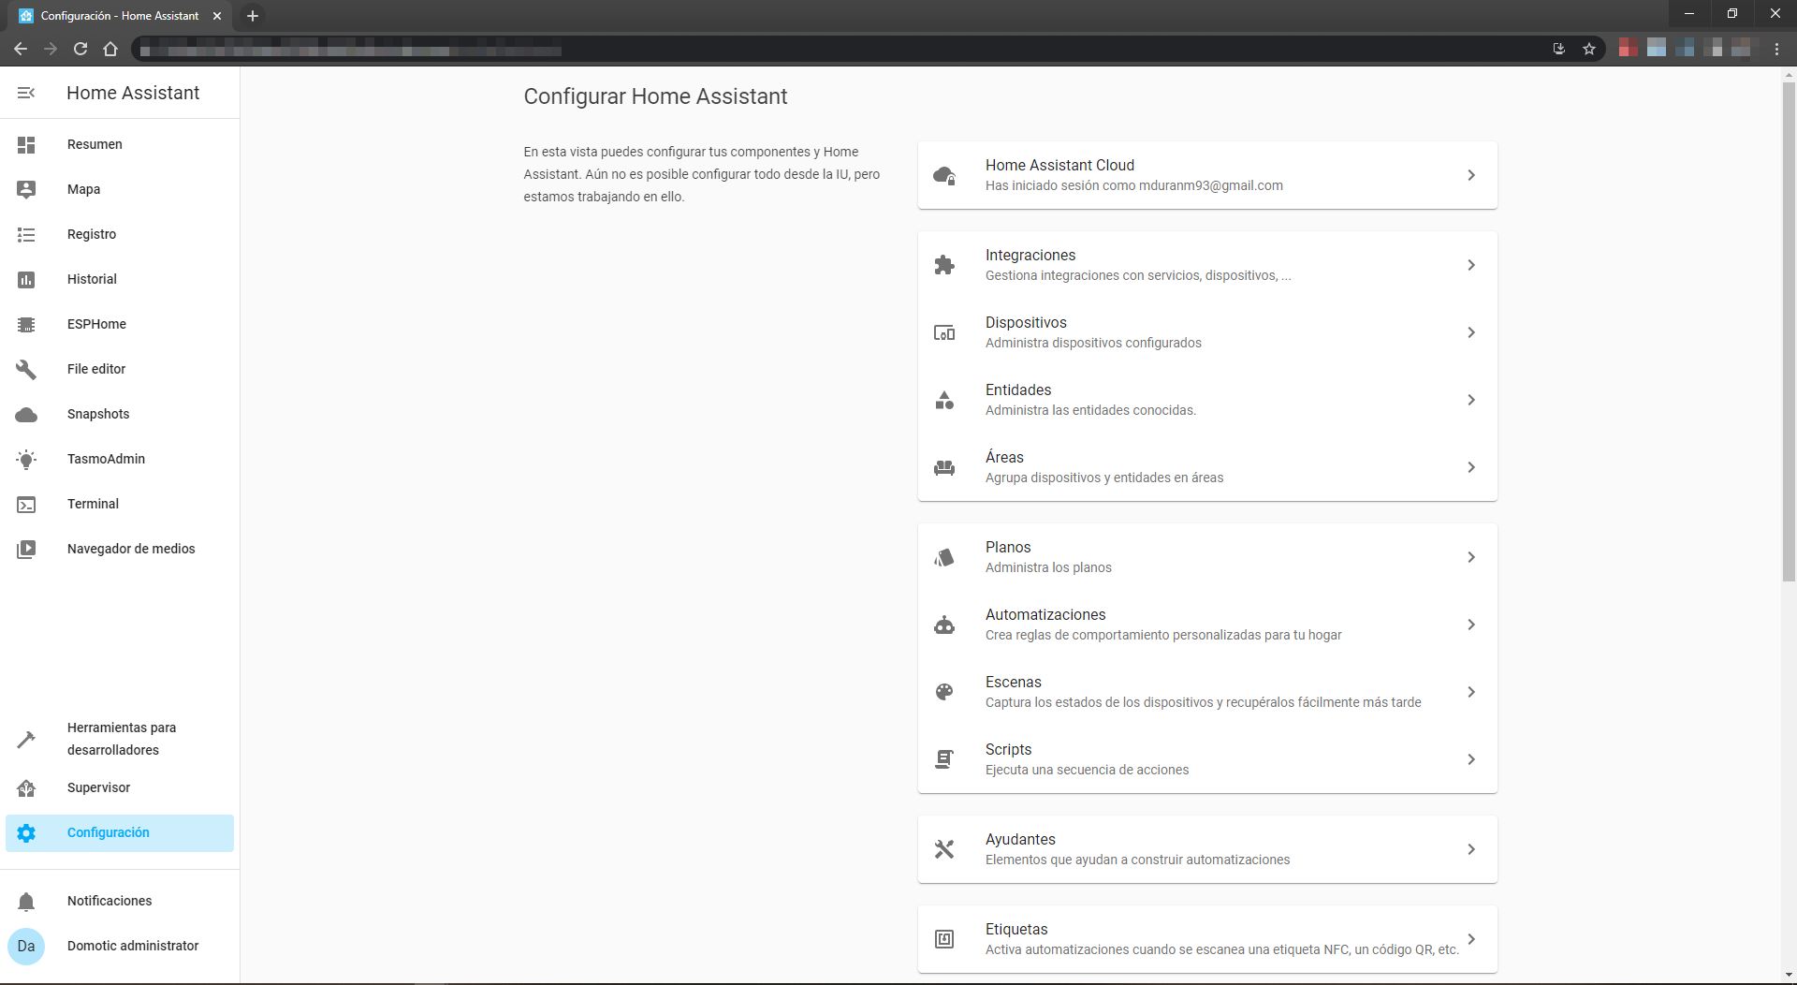Open Etiquetas title entry

pos(1016,929)
